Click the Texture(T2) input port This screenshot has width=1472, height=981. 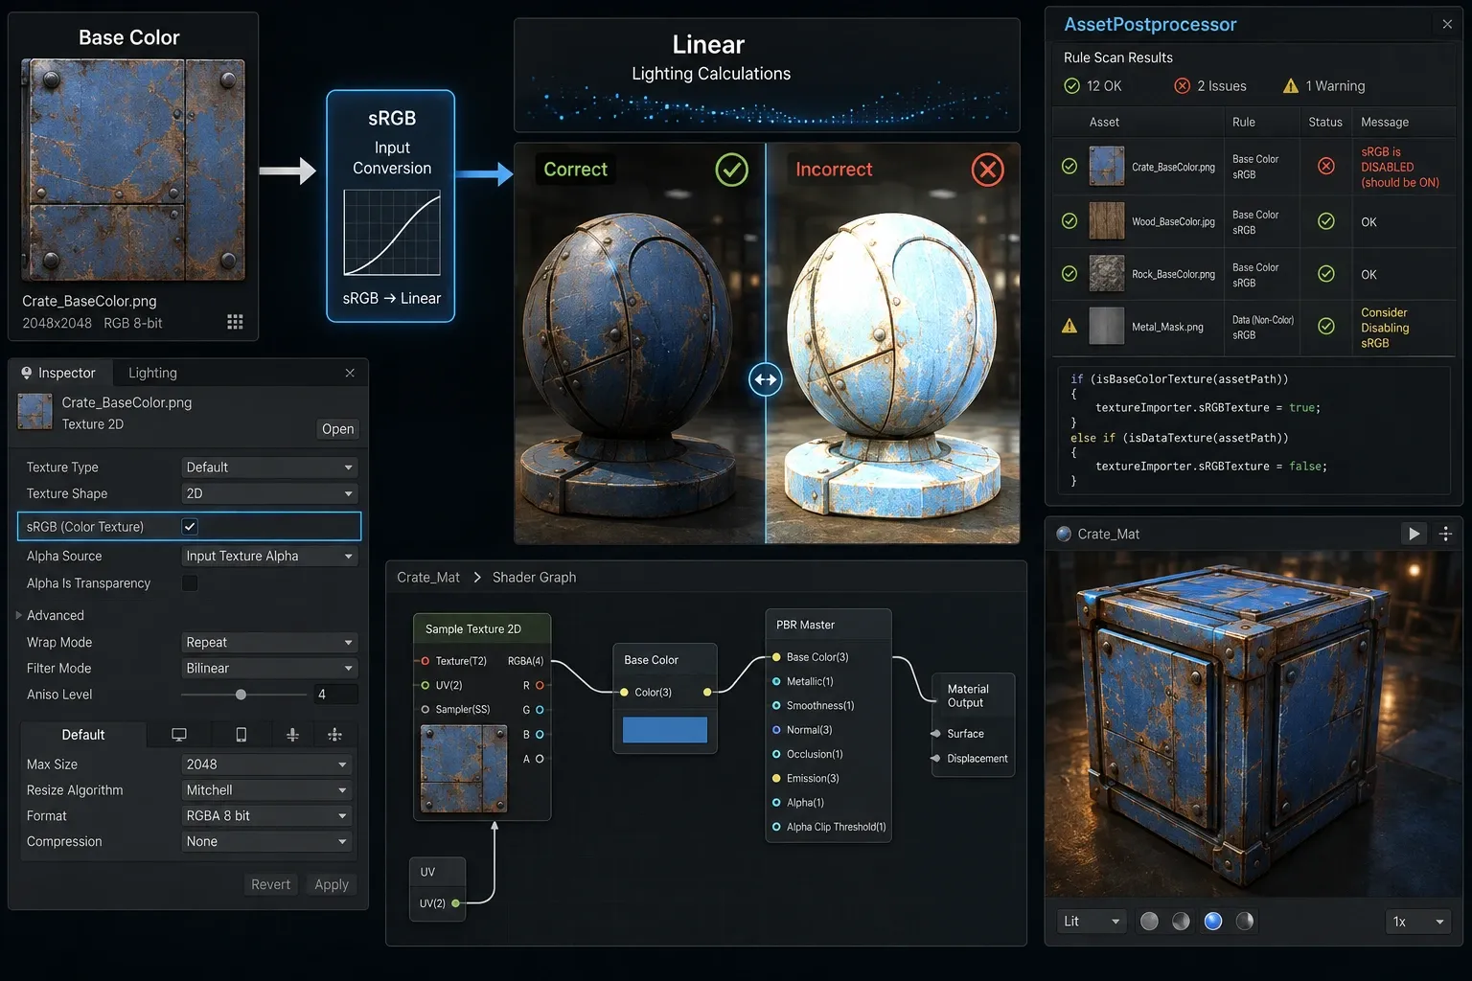pyautogui.click(x=425, y=661)
